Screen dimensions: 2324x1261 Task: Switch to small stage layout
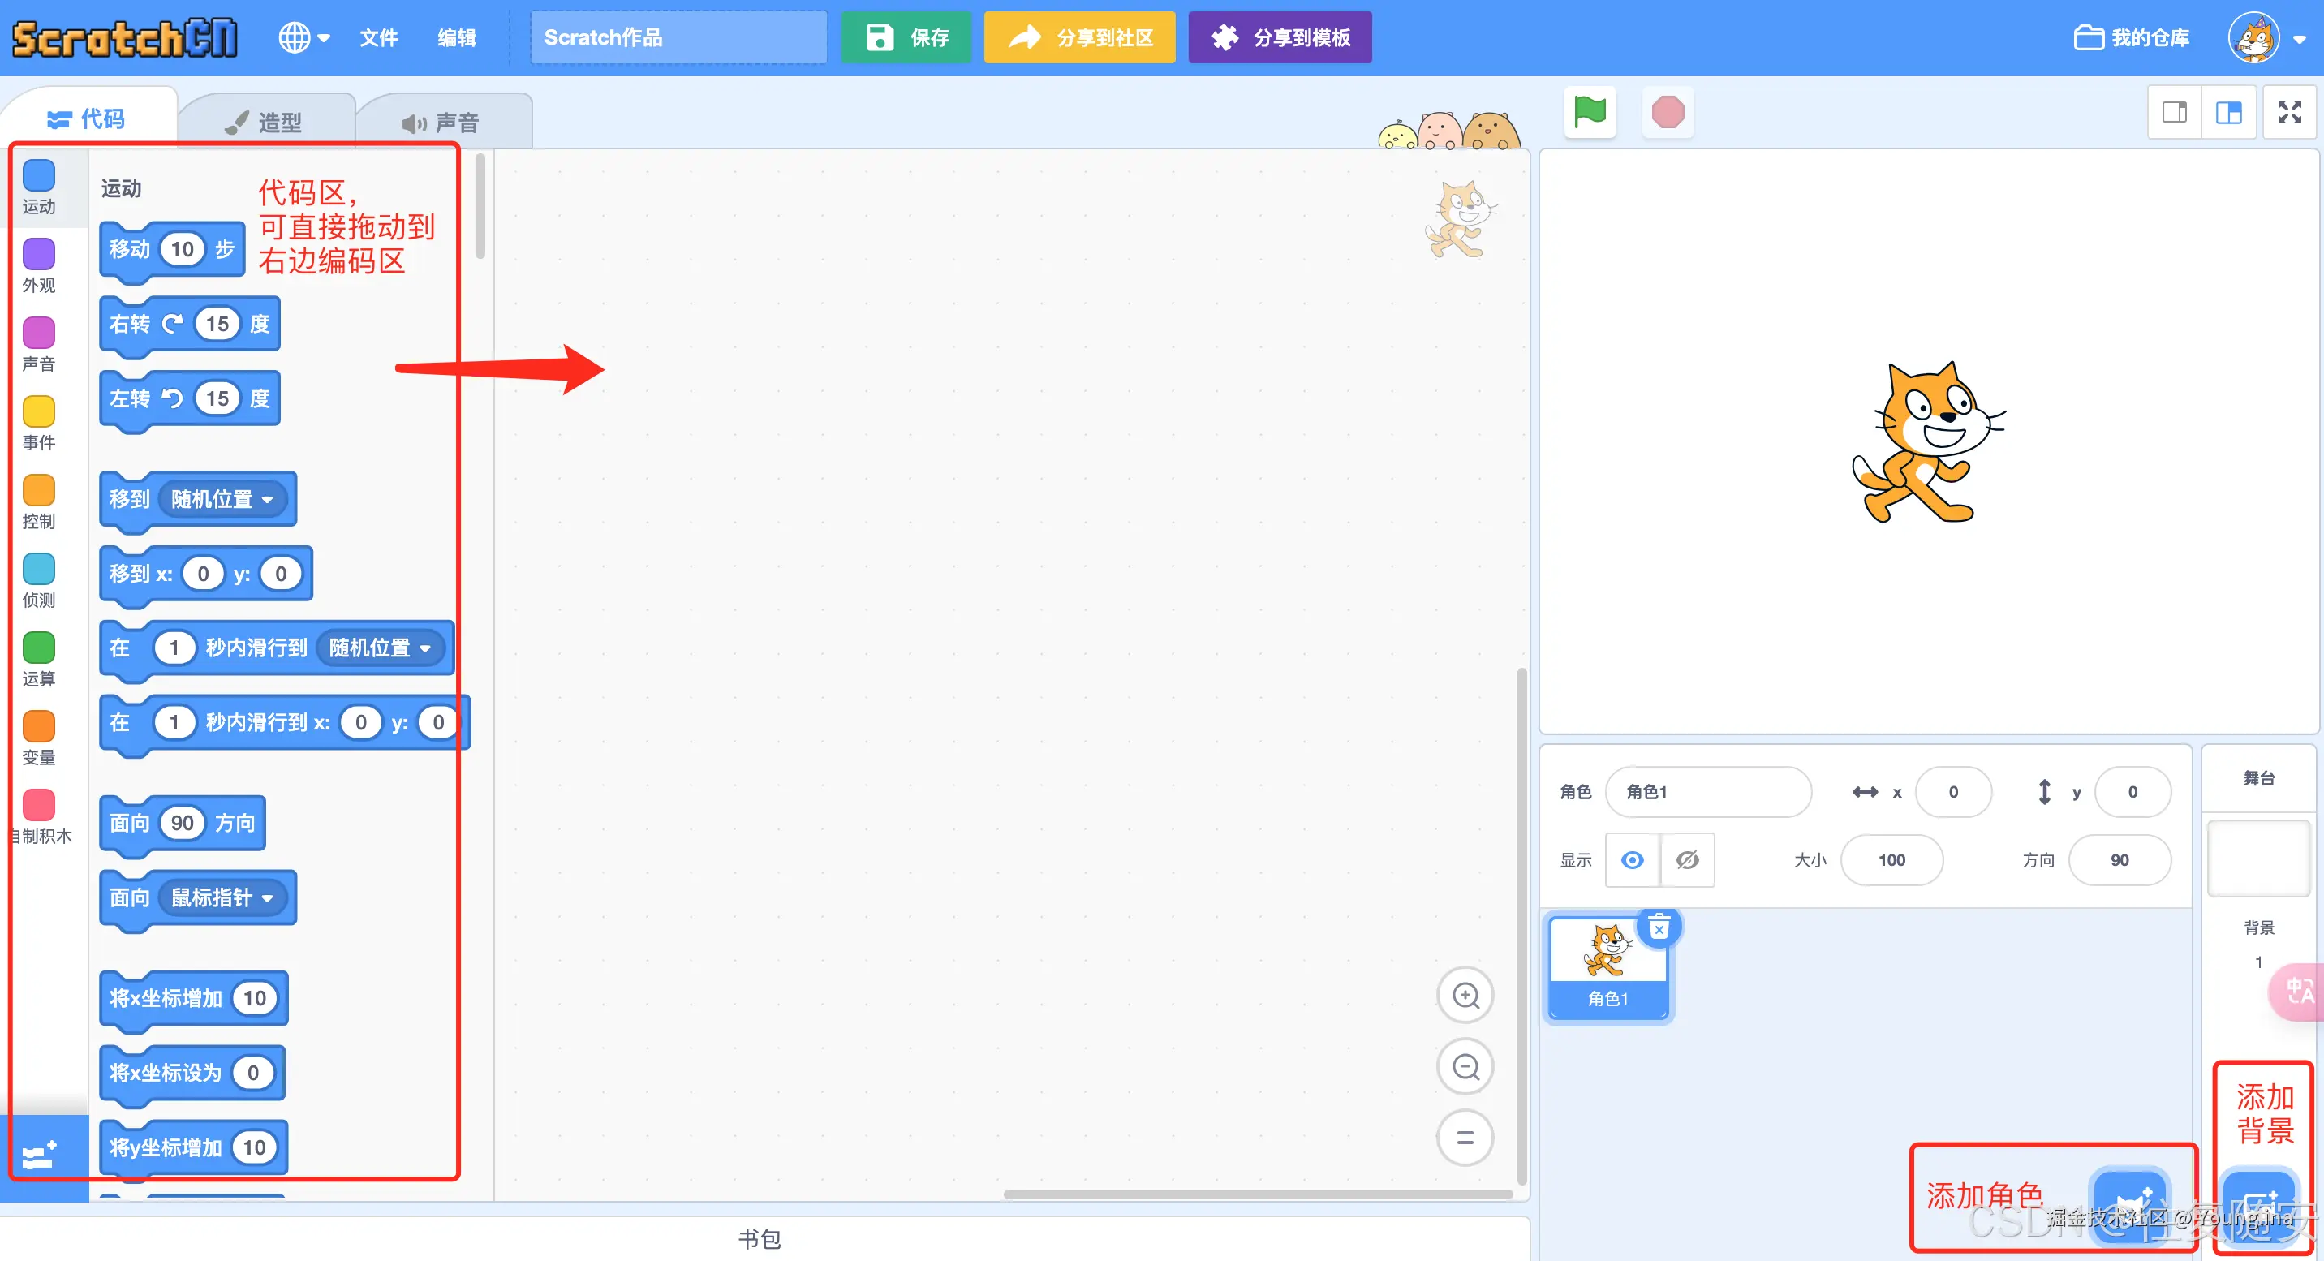(x=2174, y=113)
